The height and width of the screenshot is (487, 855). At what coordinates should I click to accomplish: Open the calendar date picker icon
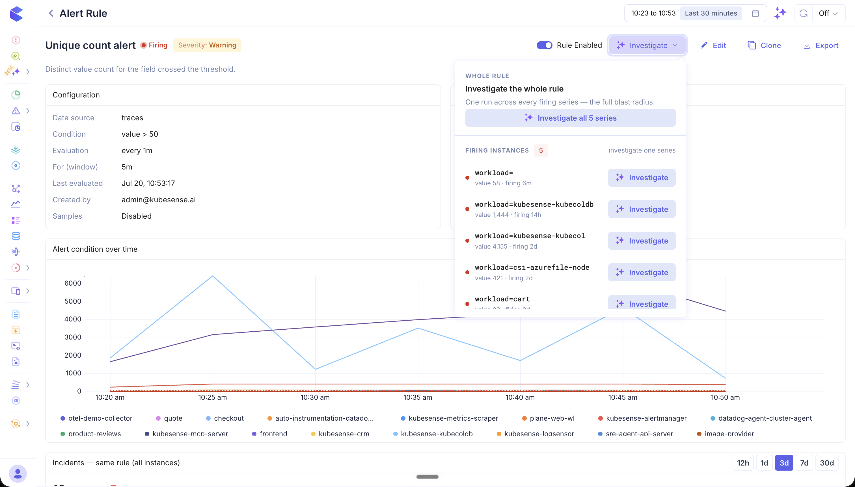coord(755,13)
